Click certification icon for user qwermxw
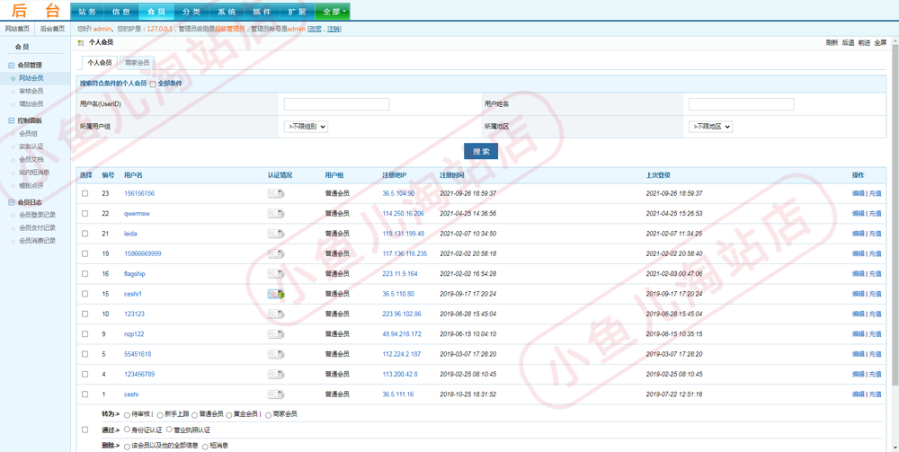This screenshot has width=899, height=452. (x=276, y=214)
